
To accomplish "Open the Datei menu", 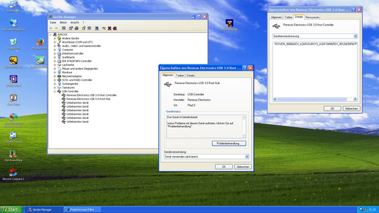I will (53, 22).
